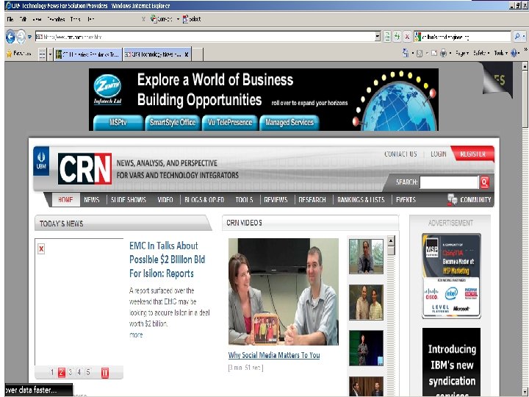Open the Safety dropdown menu
The width and height of the screenshot is (529, 397).
481,54
